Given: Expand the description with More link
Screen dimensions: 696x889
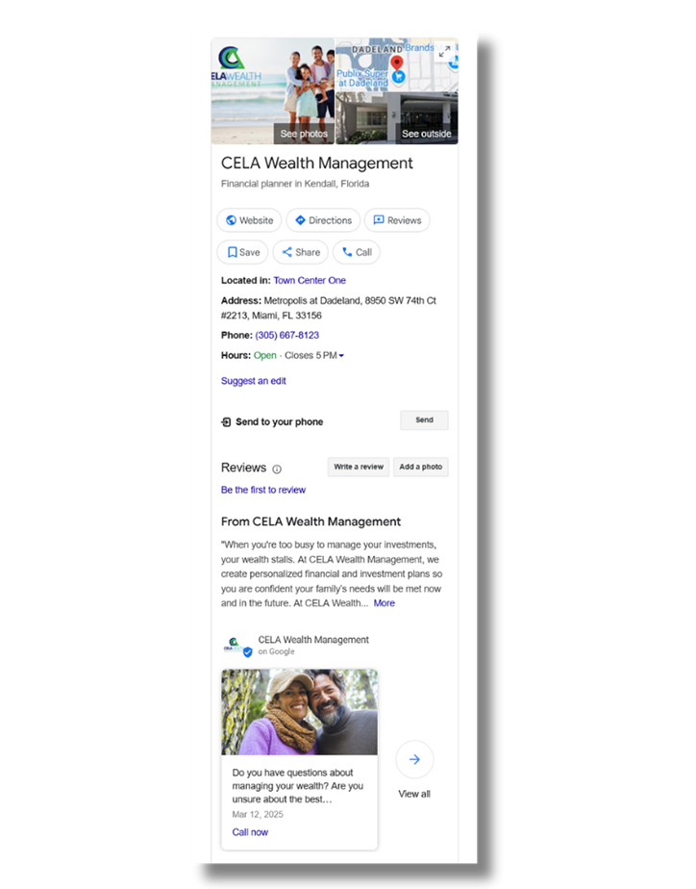Looking at the screenshot, I should coord(384,603).
